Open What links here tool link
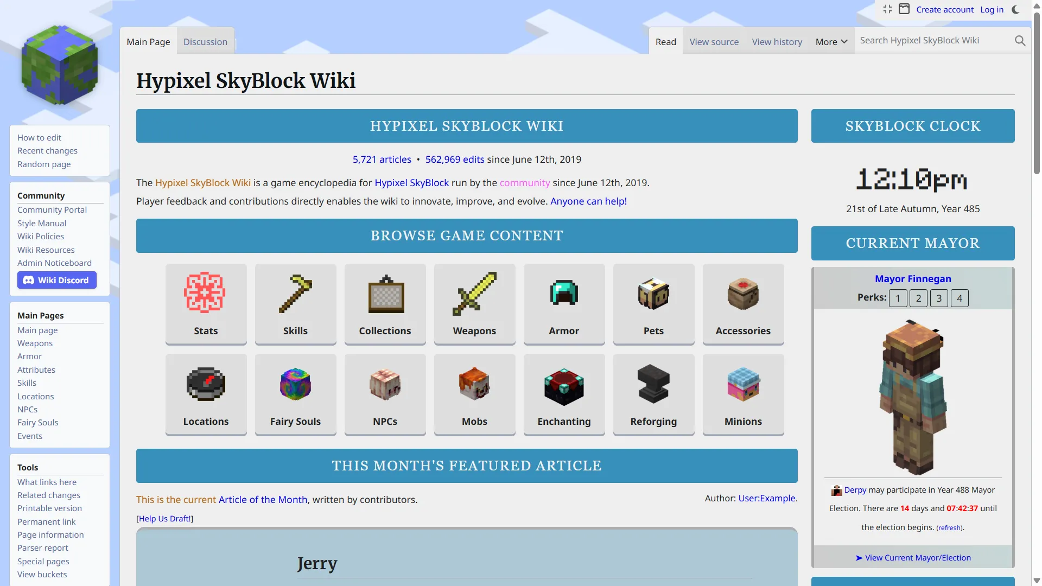Viewport: 1042px width, 586px height. point(47,482)
